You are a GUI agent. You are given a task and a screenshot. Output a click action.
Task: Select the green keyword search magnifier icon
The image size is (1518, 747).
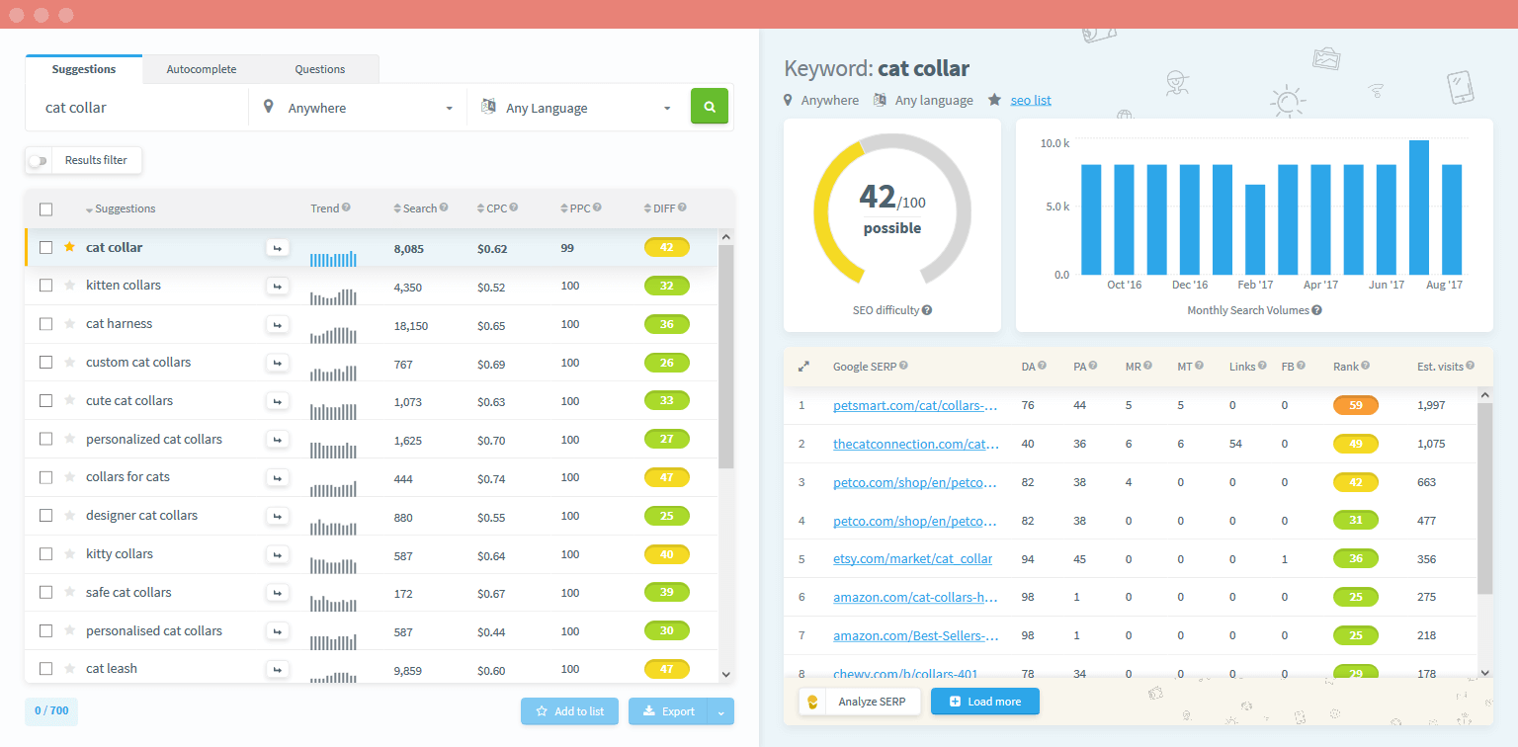(709, 106)
